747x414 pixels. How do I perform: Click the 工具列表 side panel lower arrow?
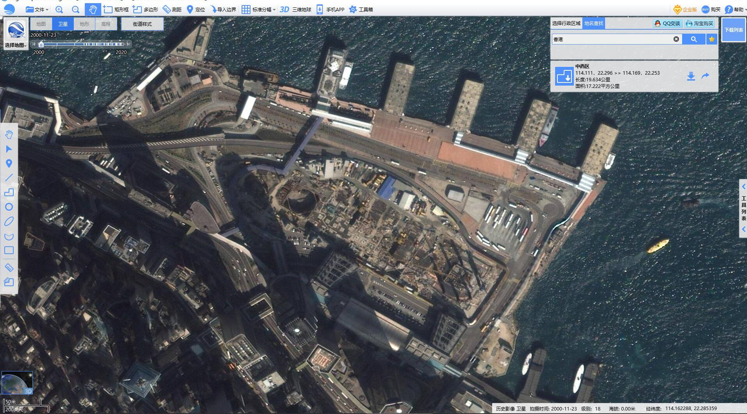click(743, 229)
